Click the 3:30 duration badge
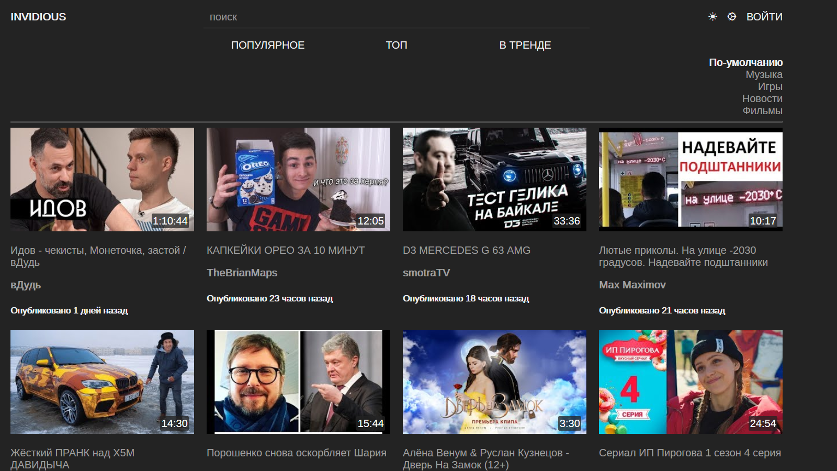This screenshot has width=837, height=471. tap(570, 423)
